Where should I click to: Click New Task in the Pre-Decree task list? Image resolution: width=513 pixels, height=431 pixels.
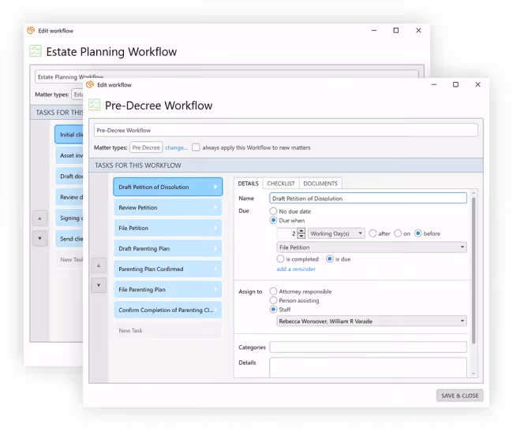pos(168,330)
